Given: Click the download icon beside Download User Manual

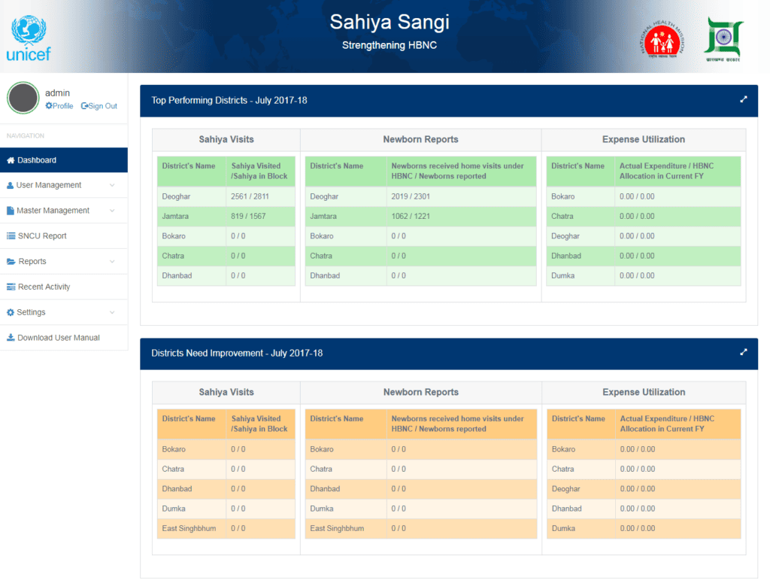Looking at the screenshot, I should pos(11,338).
